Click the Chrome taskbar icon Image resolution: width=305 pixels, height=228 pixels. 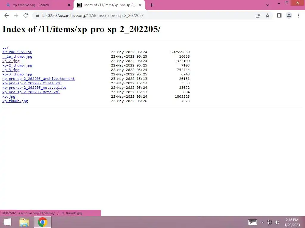click(43, 222)
